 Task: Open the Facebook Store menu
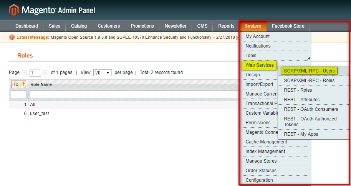[x=288, y=26]
